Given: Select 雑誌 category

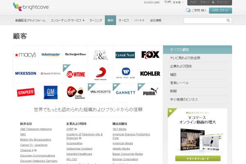Looking at the screenshot, I should pos(197,75).
